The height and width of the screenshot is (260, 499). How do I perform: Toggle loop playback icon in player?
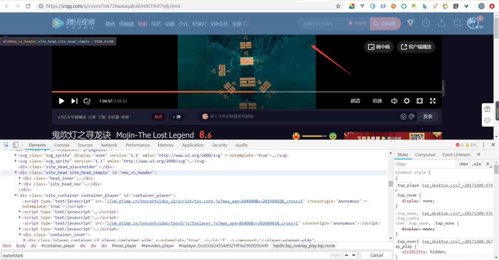pyautogui.click(x=87, y=101)
